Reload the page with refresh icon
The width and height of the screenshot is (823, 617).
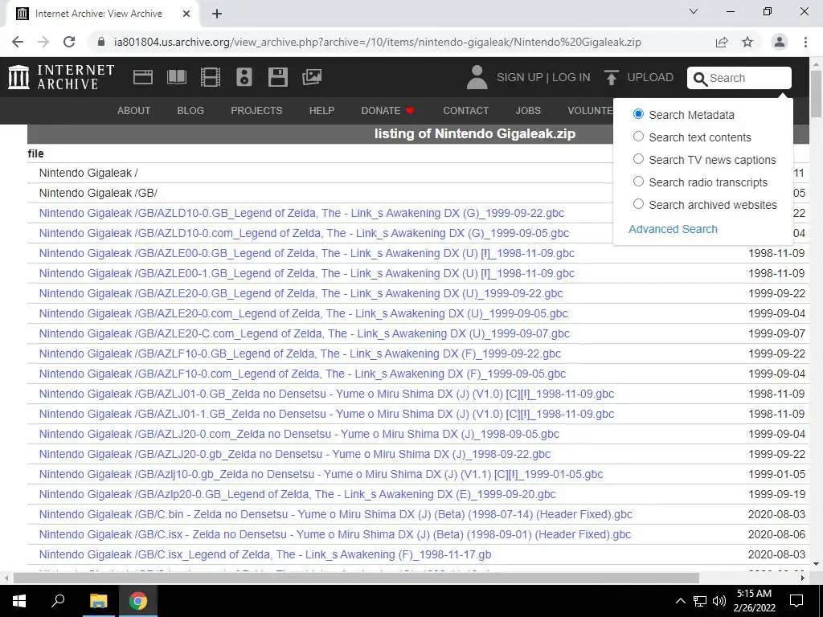[x=69, y=42]
